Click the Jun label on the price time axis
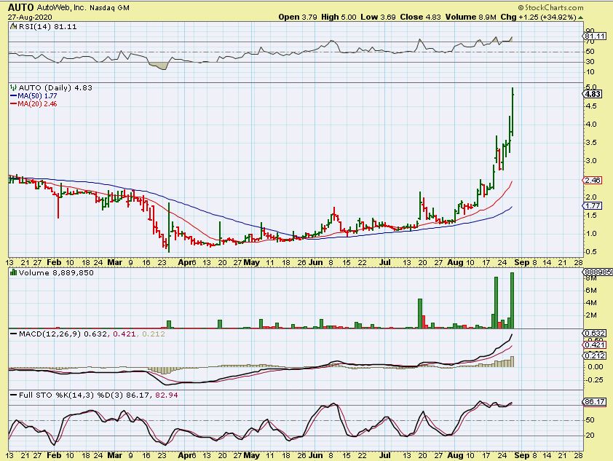The width and height of the screenshot is (613, 461). (x=315, y=262)
